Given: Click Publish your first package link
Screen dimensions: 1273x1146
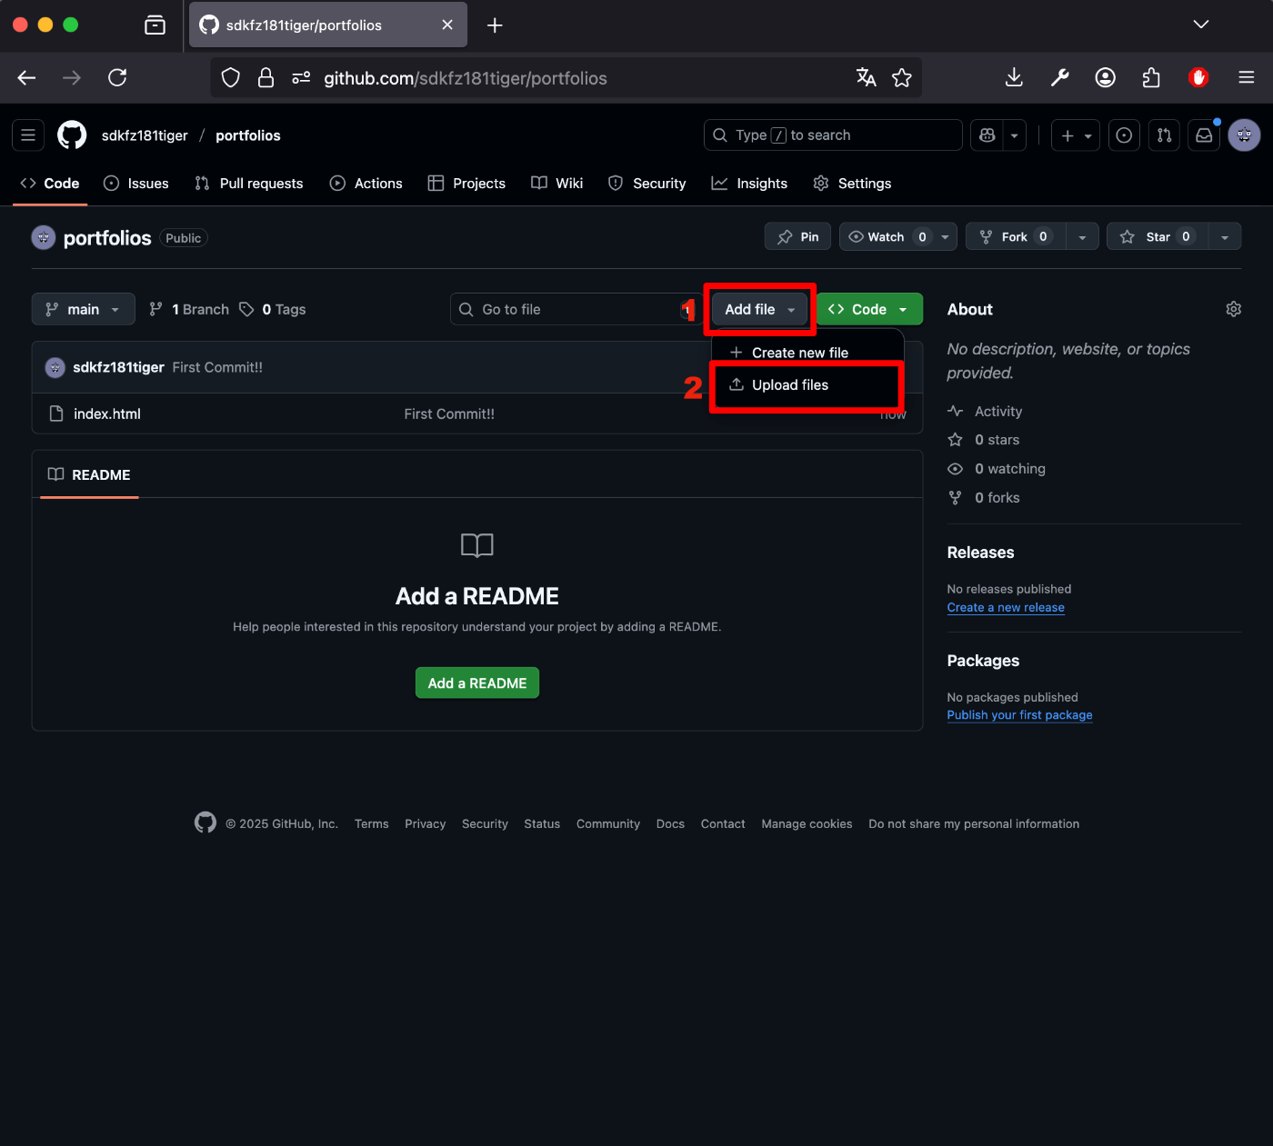Looking at the screenshot, I should pyautogui.click(x=1019, y=715).
